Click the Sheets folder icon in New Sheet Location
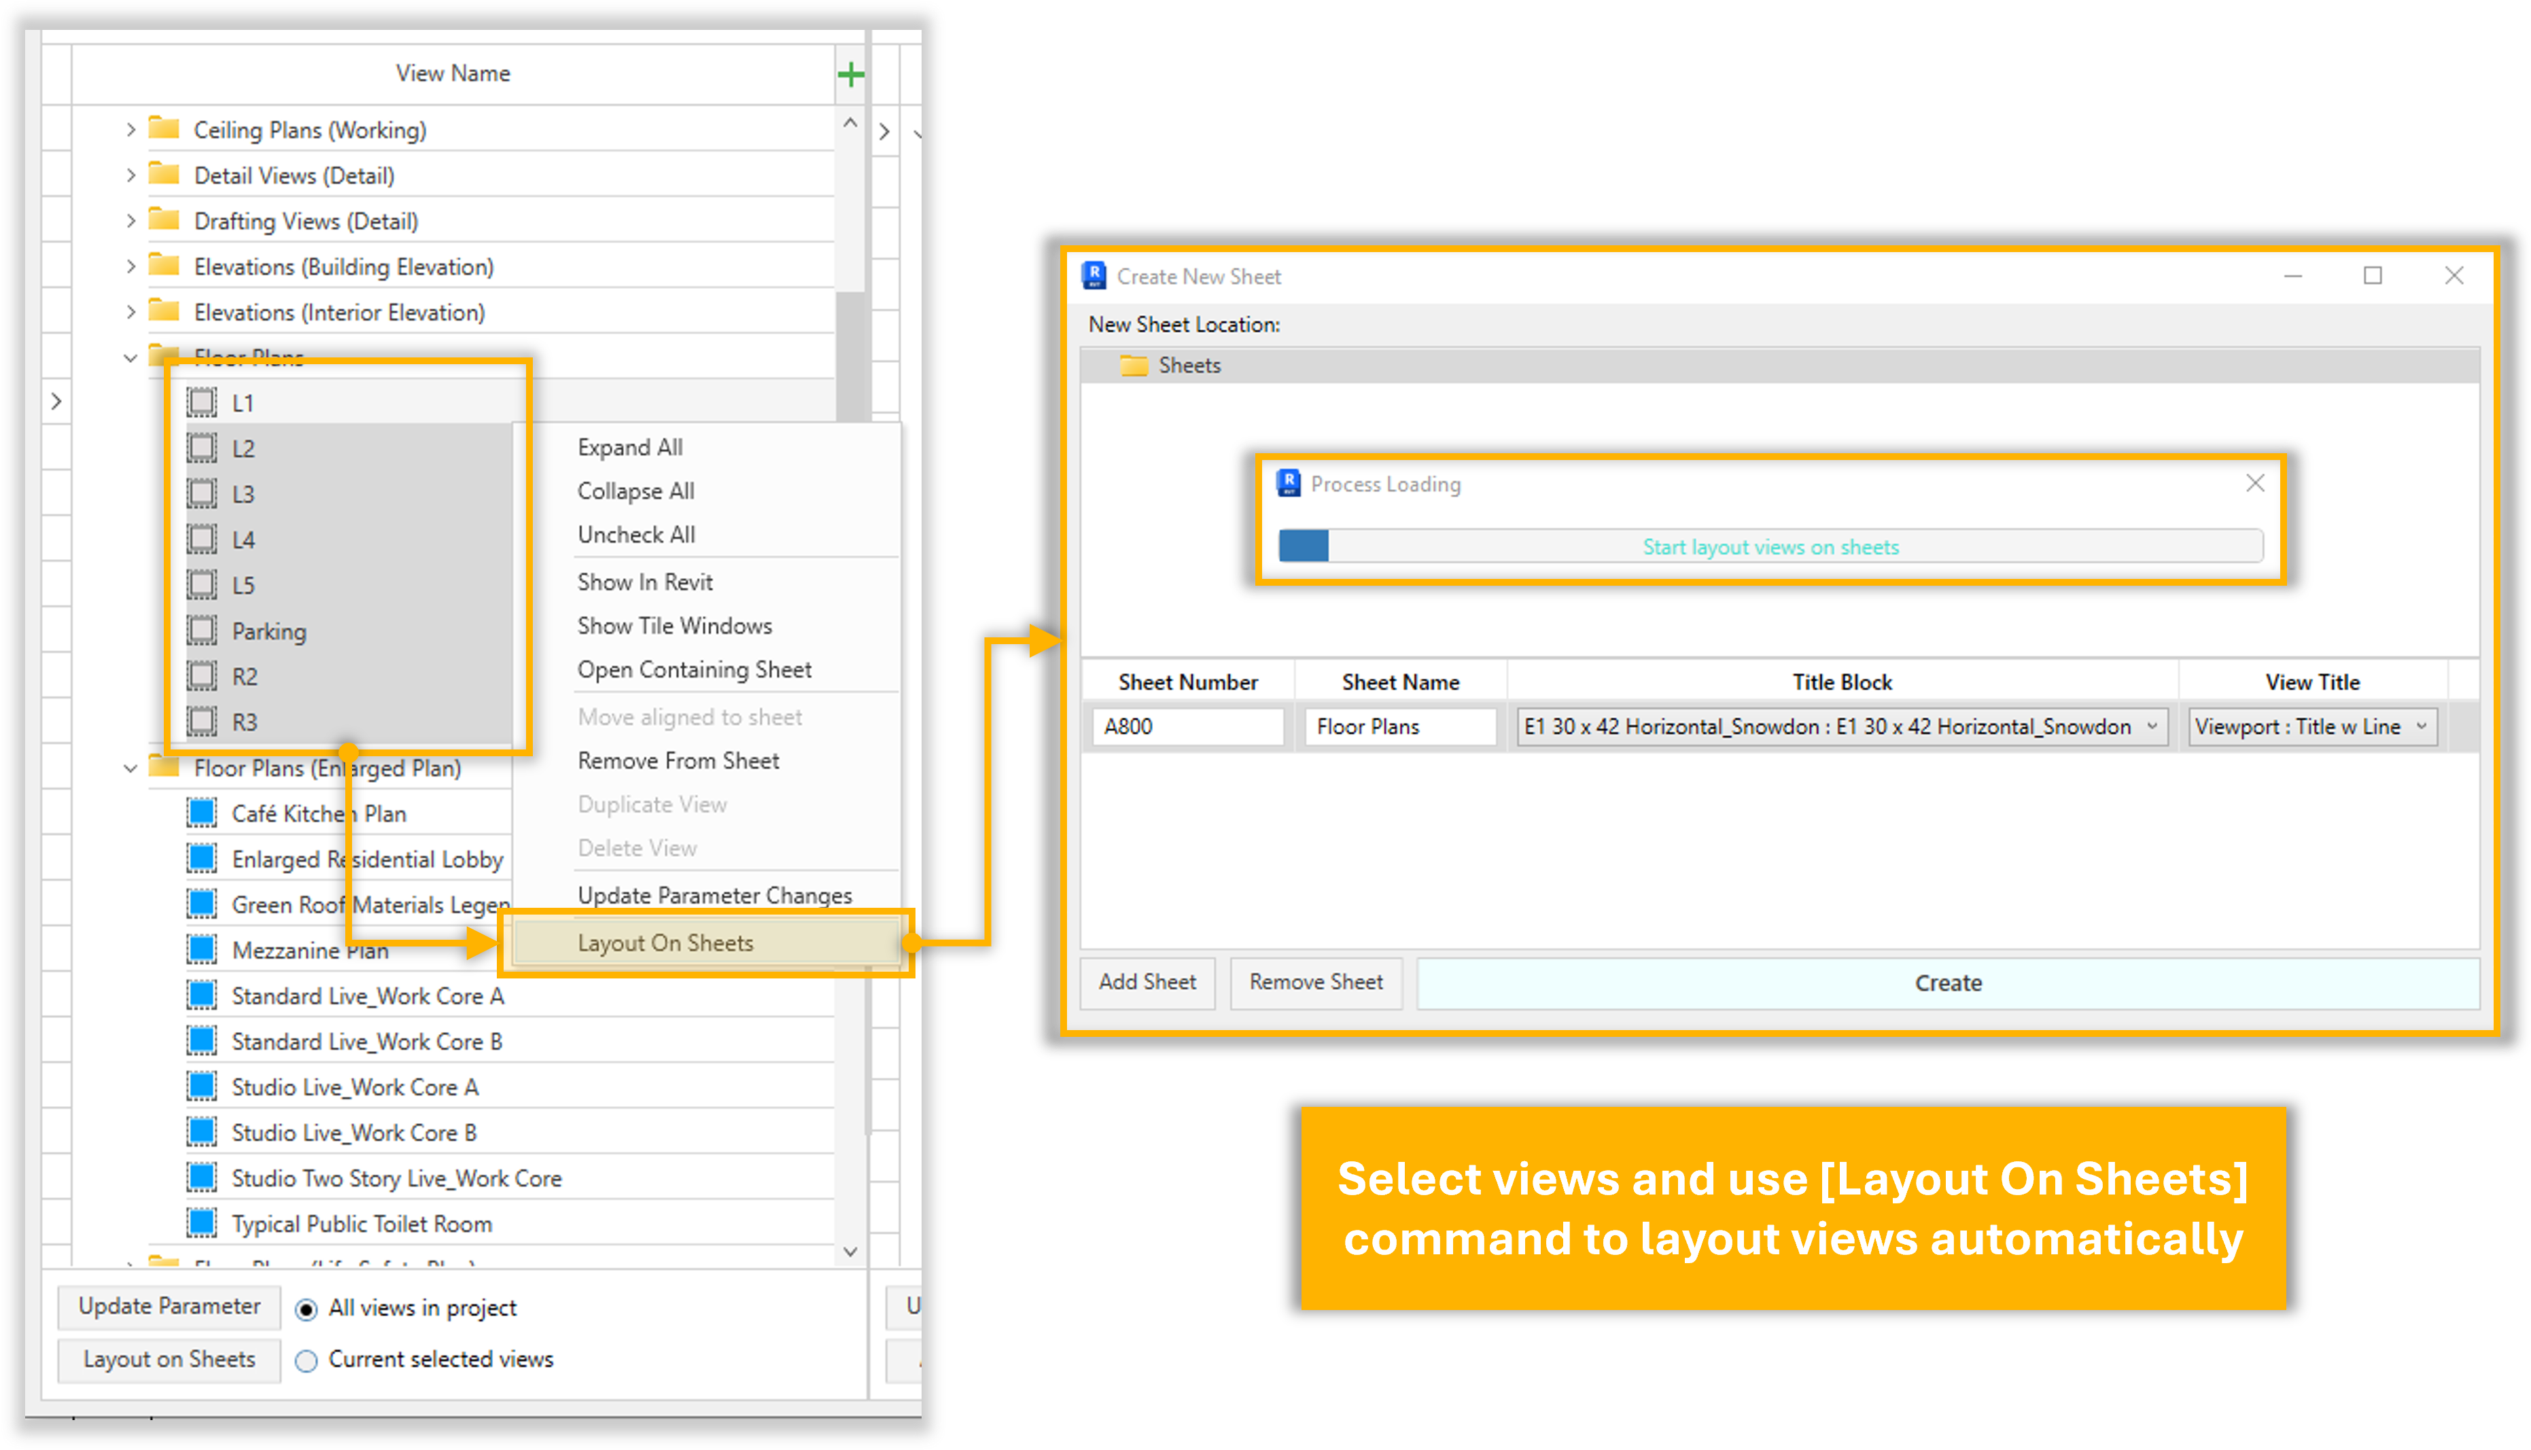 click(1134, 366)
